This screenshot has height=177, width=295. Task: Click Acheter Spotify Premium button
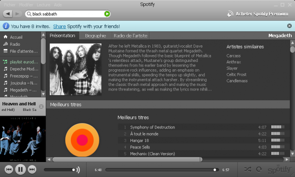[x=258, y=14]
